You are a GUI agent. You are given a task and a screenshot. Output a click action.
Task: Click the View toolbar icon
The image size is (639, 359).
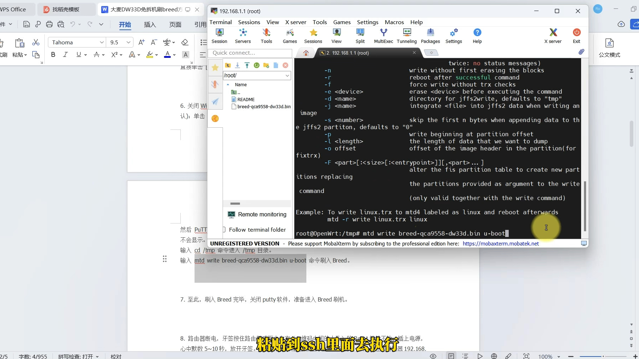point(337,36)
